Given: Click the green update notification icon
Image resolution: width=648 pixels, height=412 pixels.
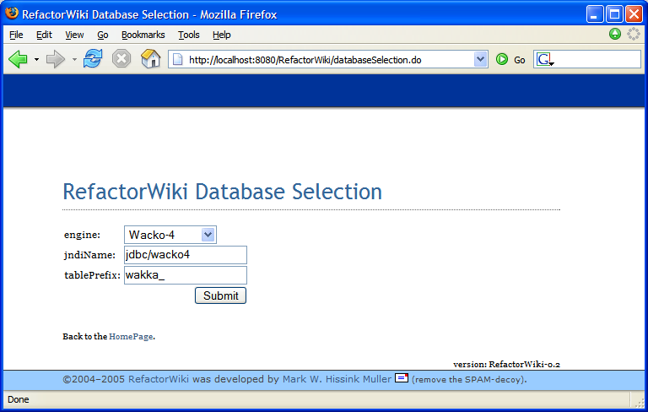Looking at the screenshot, I should click(615, 34).
